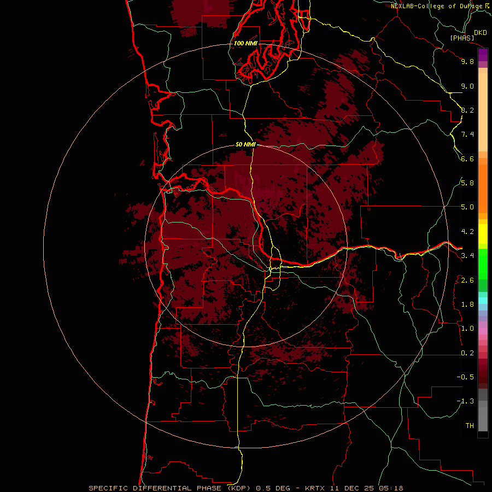Screen dimensions: 492x492
Task: Pick the bright green band on the color bar
Action: 483,263
